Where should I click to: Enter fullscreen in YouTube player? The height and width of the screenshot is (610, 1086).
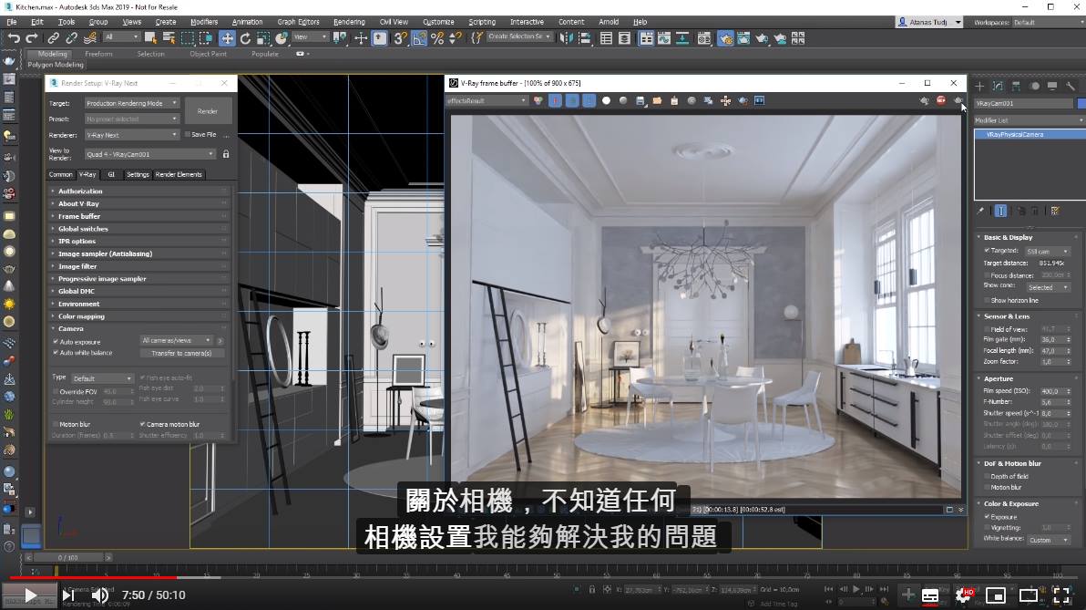[x=1061, y=594]
